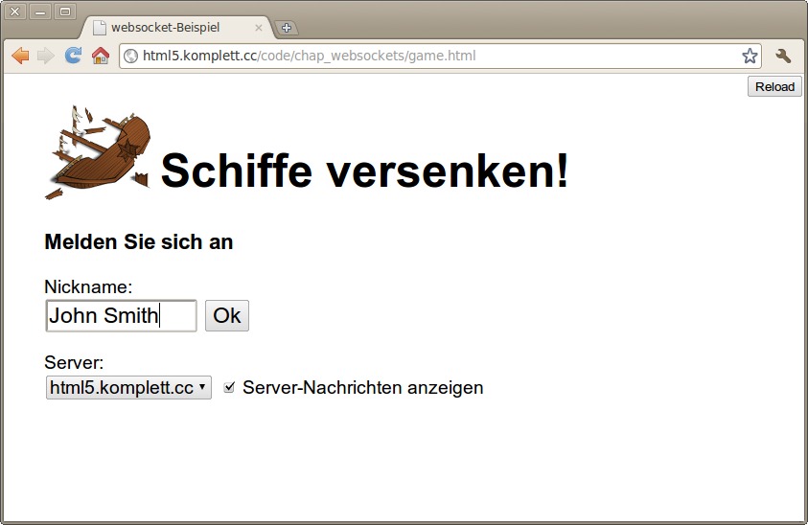Viewport: 808px width, 525px height.
Task: Close the websocket-Beispiel tab
Action: click(x=258, y=28)
